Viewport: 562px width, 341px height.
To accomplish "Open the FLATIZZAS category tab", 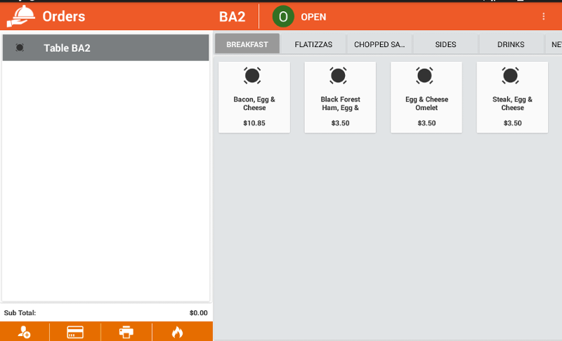I will pos(313,44).
